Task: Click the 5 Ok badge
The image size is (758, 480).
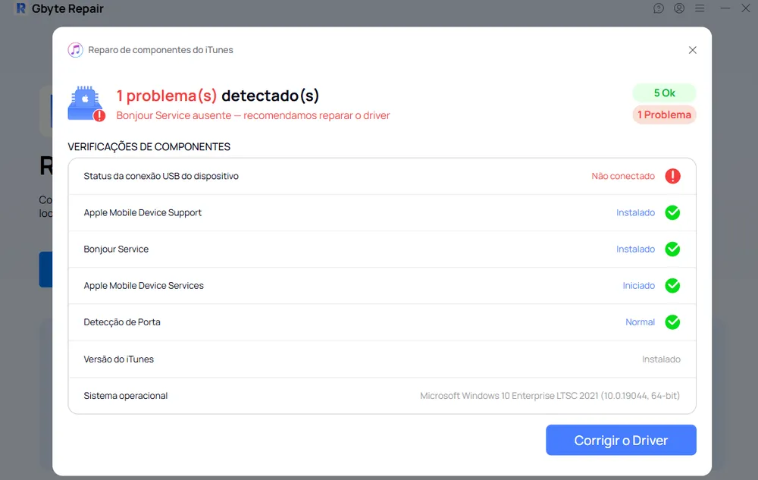Action: coord(664,93)
